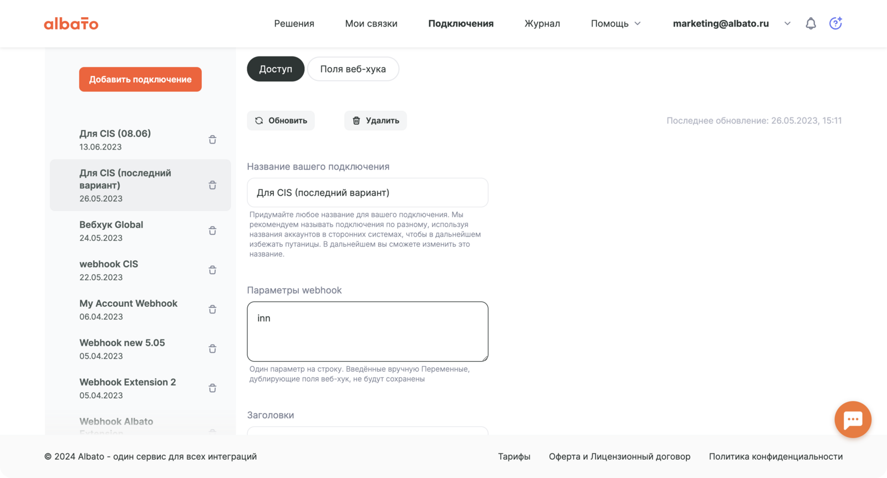Open 'Мои связки' in the top navigation

371,23
